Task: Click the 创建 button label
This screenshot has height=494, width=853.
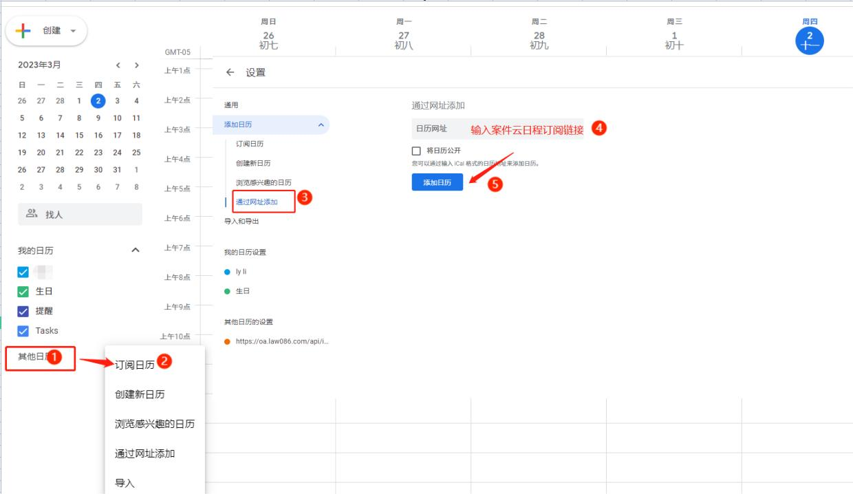Action: (x=52, y=31)
